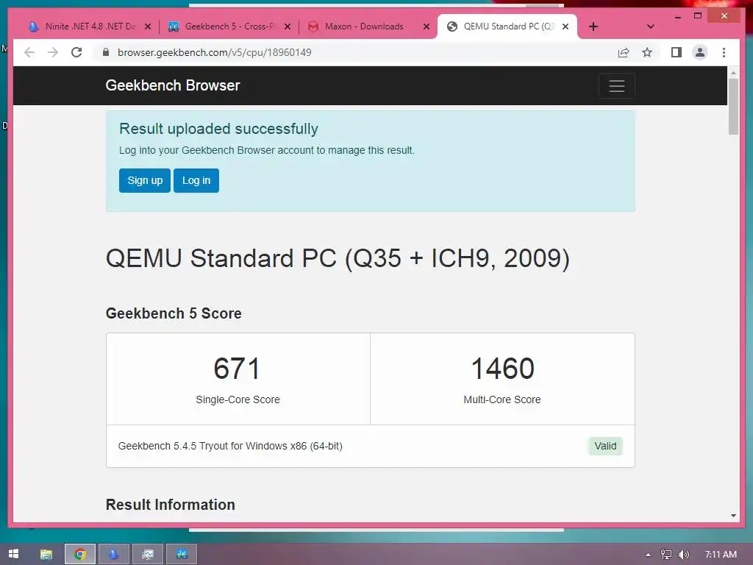Click the Geekbench 5.4.5 Tryout text
753x565 pixels.
pos(230,446)
